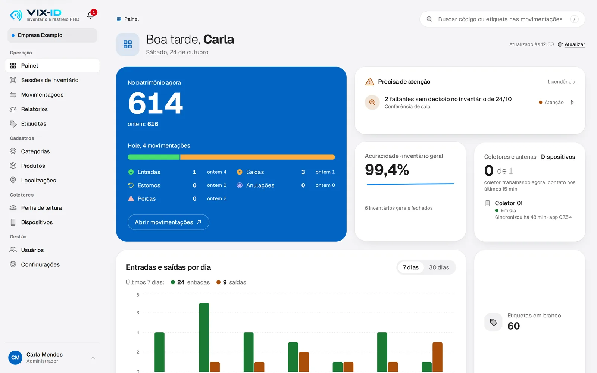This screenshot has height=373, width=597.
Task: Click the movimentações progress bar
Action: pyautogui.click(x=231, y=157)
